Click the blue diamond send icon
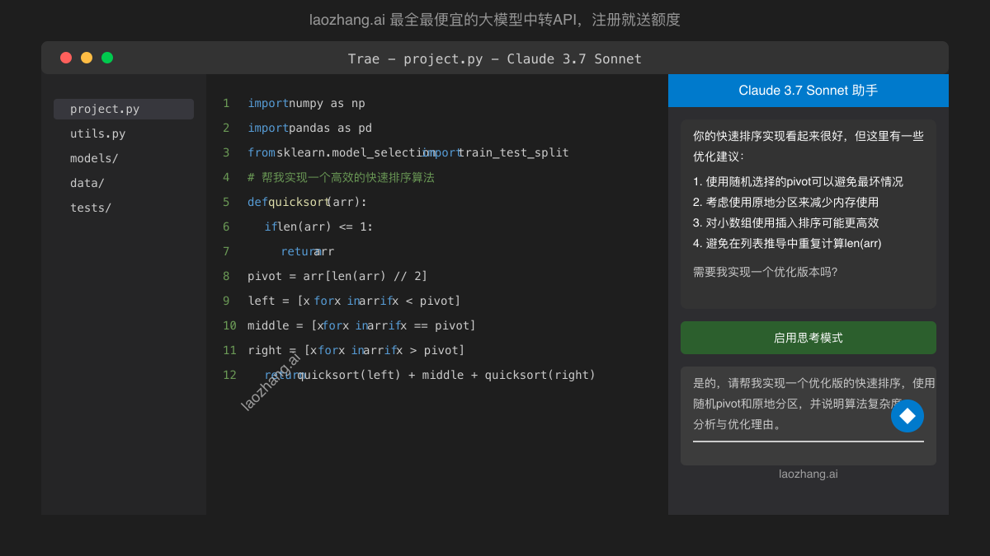Image resolution: width=990 pixels, height=556 pixels. 907,416
